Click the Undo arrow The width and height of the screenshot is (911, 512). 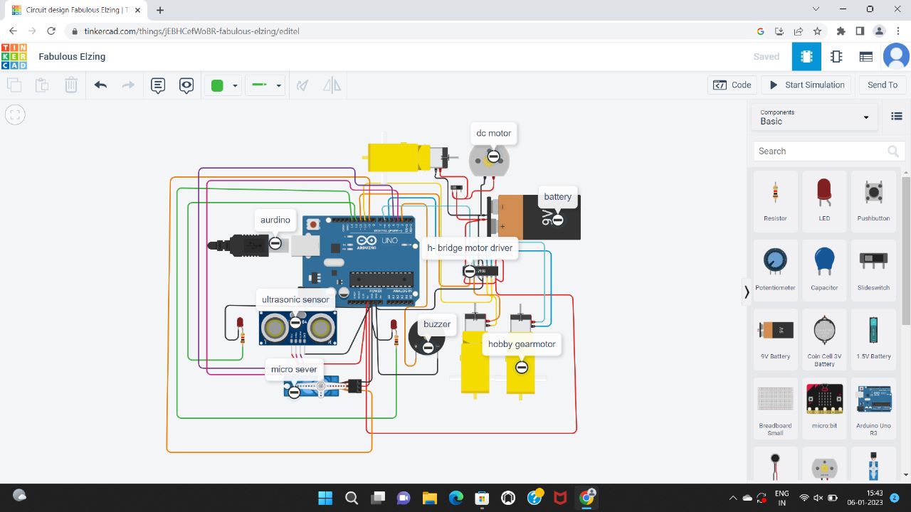(x=100, y=85)
